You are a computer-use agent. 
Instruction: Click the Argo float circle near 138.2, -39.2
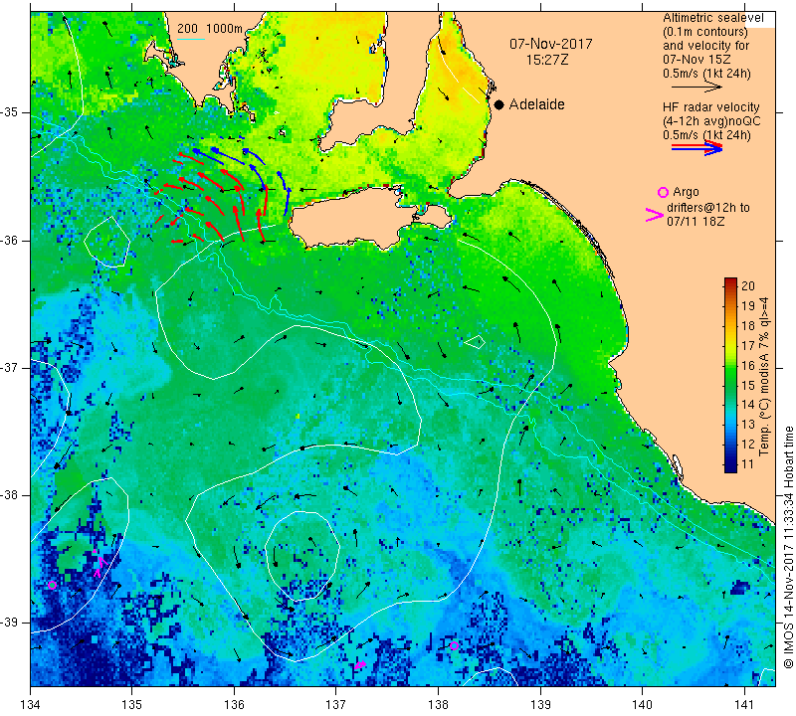(x=454, y=645)
